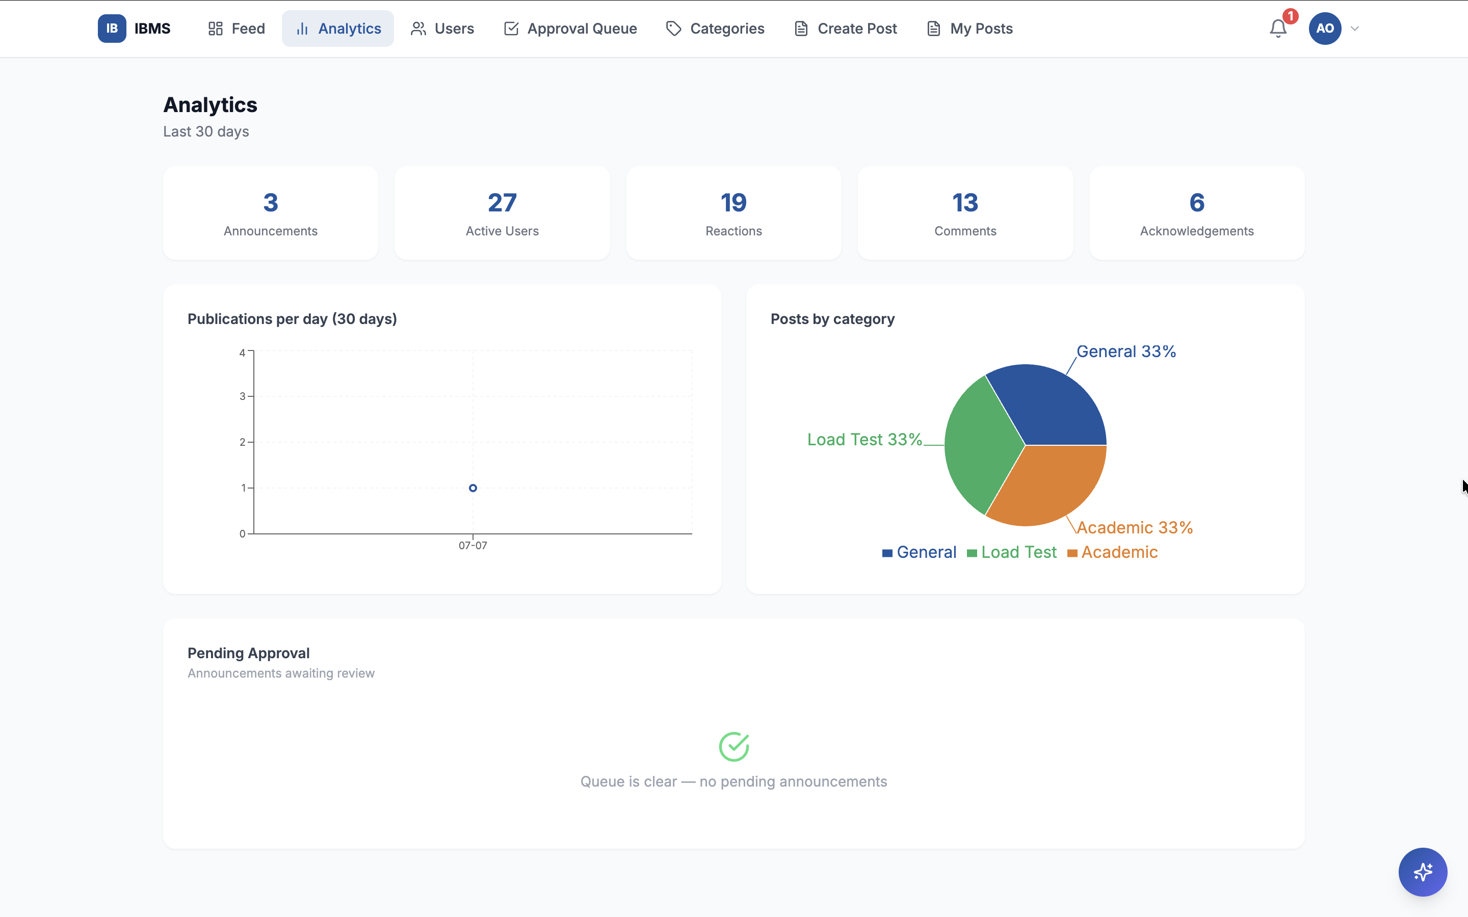Navigate to Categories label
Screen dimensions: 1468x917
pyautogui.click(x=727, y=29)
